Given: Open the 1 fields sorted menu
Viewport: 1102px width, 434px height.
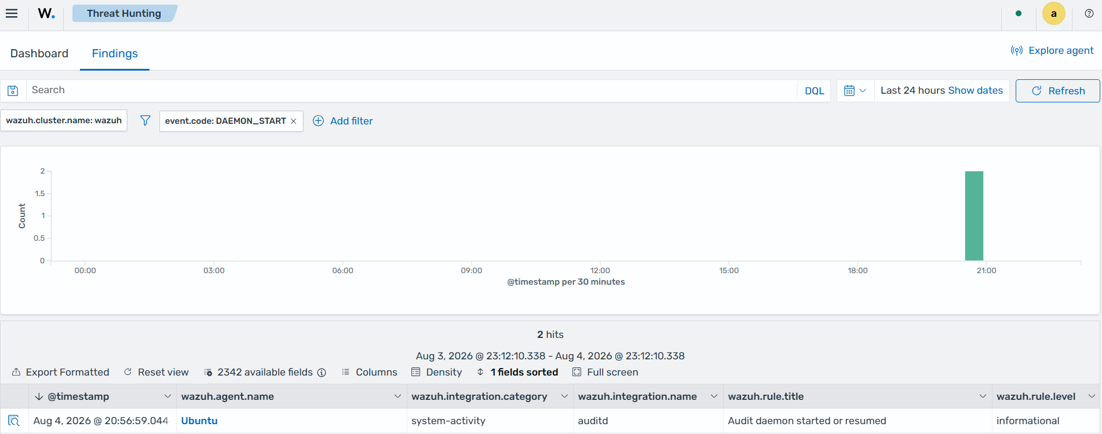Looking at the screenshot, I should point(517,372).
